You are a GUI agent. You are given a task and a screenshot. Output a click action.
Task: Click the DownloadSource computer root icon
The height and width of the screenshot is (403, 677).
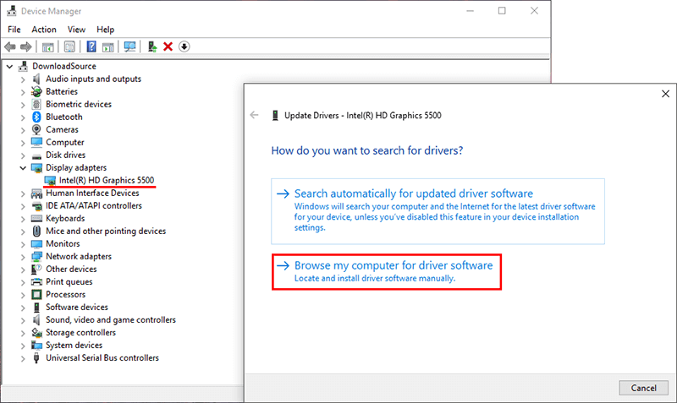(24, 66)
